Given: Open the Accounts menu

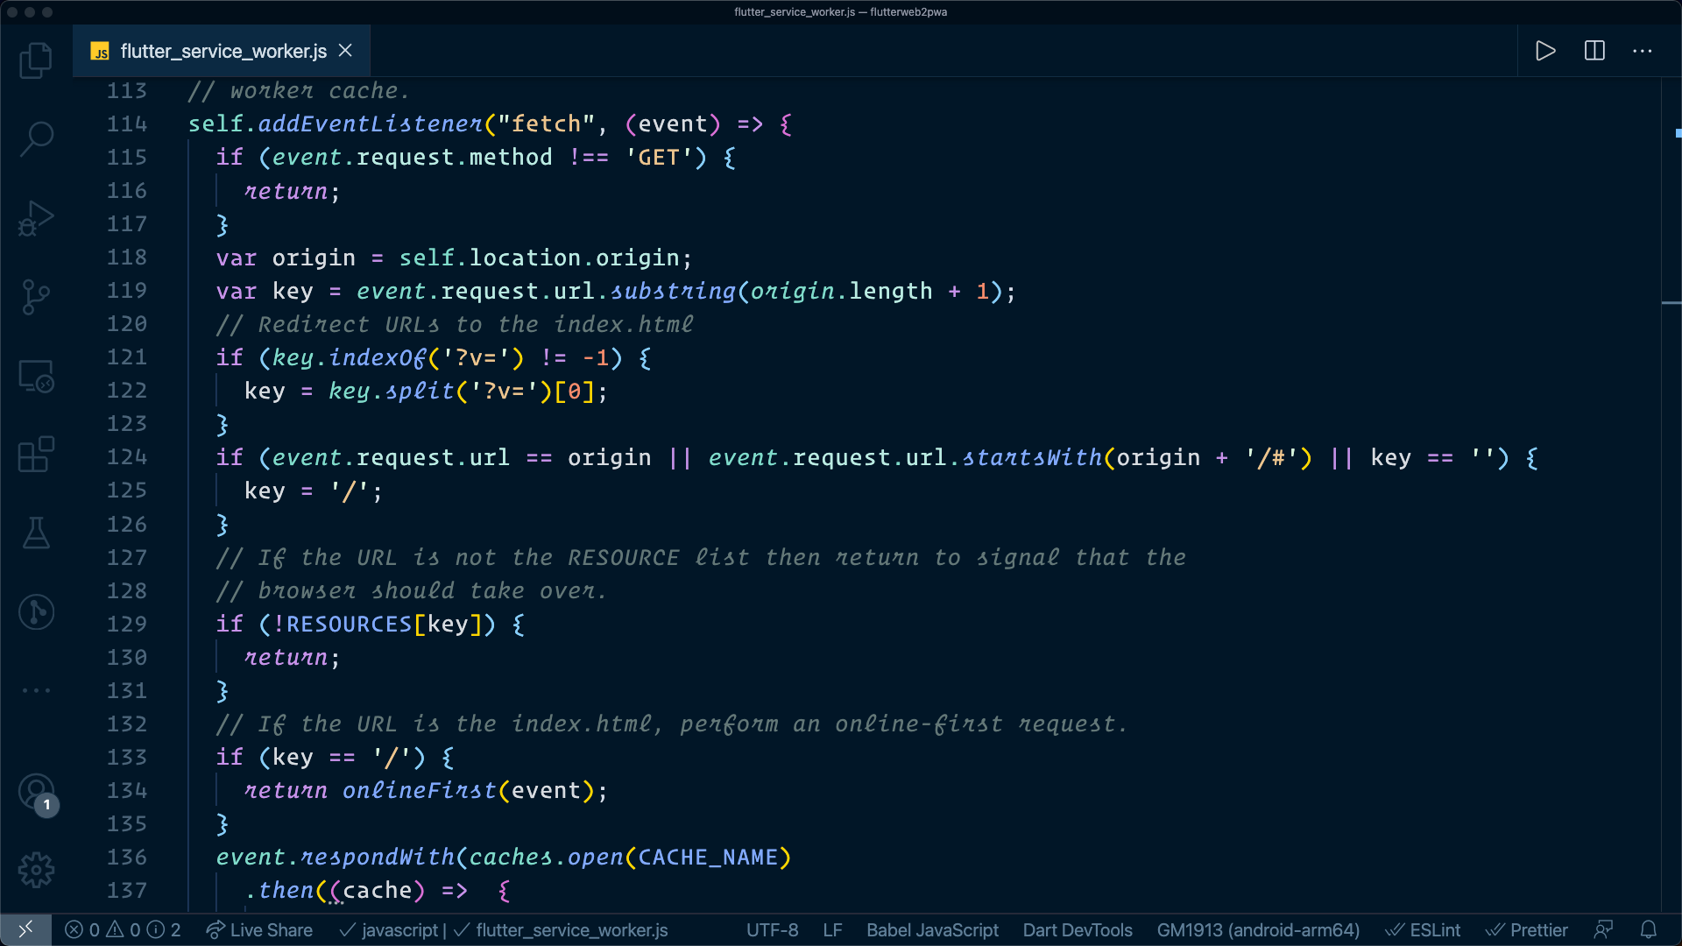Looking at the screenshot, I should pyautogui.click(x=36, y=793).
